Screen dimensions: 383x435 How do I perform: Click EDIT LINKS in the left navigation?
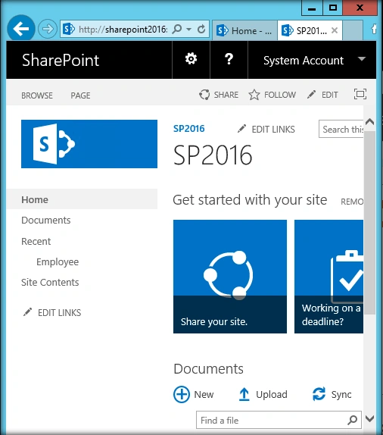(52, 313)
